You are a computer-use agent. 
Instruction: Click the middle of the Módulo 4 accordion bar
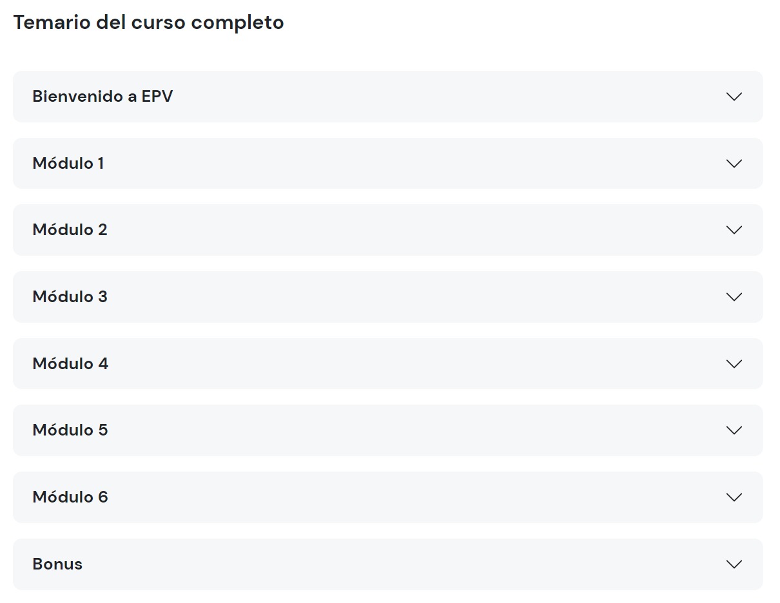(387, 364)
